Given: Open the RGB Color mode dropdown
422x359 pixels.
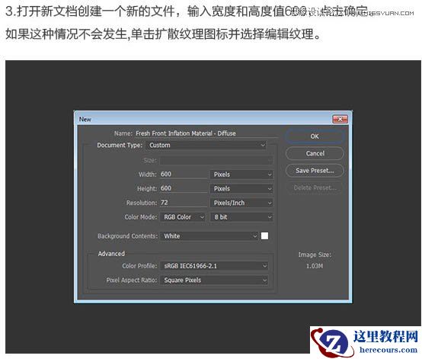Looking at the screenshot, I should pyautogui.click(x=183, y=217).
